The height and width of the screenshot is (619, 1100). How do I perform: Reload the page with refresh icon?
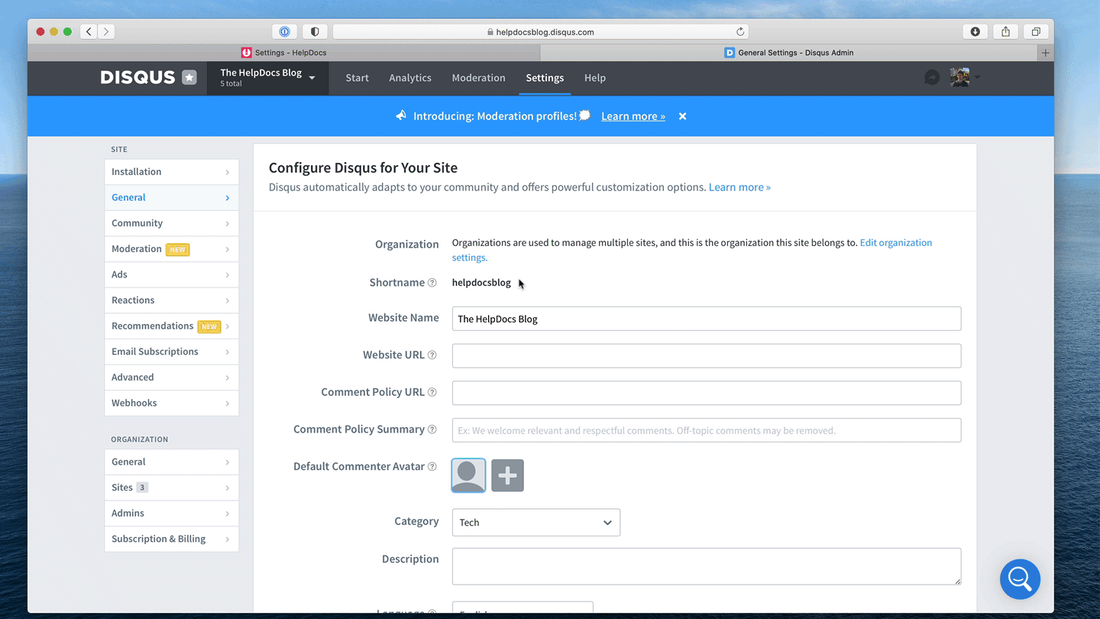[740, 31]
